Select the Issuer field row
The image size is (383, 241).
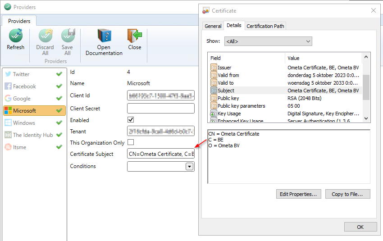tap(286, 68)
